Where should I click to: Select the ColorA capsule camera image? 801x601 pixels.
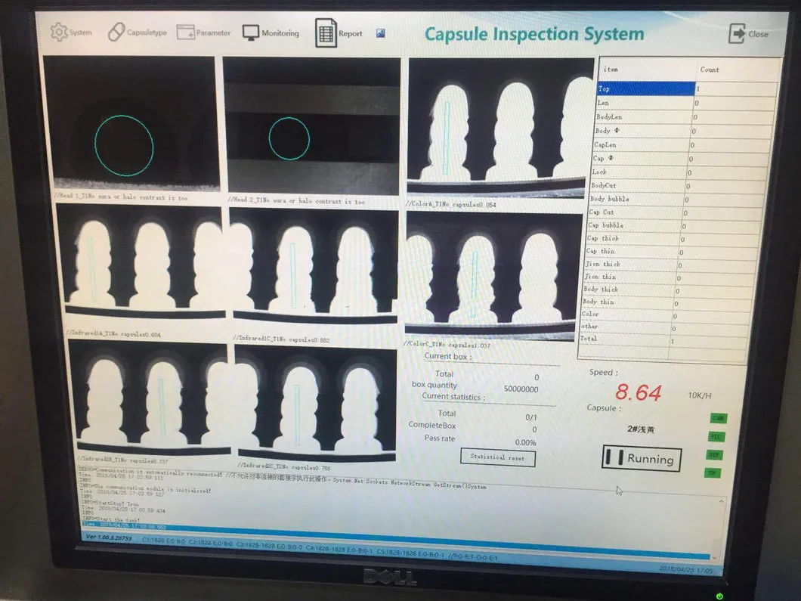[x=500, y=127]
